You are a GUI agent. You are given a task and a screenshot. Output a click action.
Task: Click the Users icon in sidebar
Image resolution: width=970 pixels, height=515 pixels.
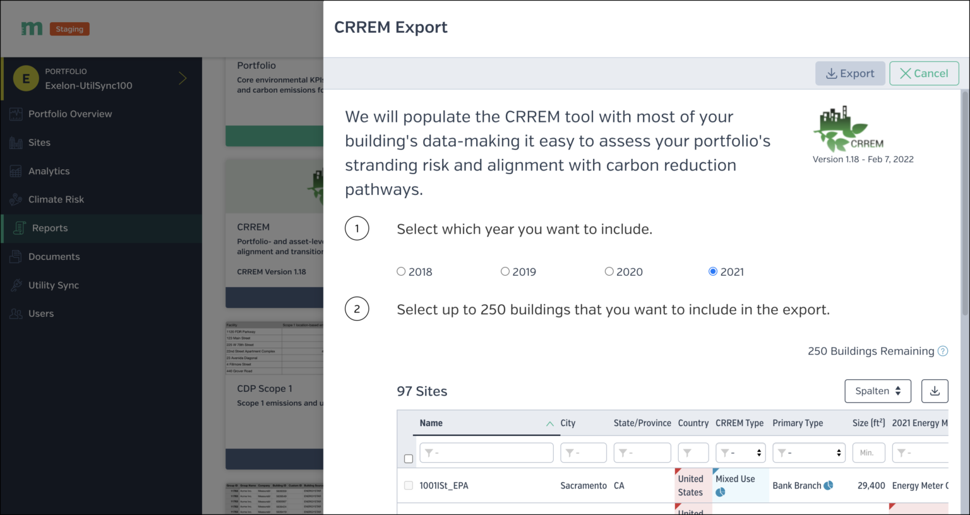pos(16,314)
